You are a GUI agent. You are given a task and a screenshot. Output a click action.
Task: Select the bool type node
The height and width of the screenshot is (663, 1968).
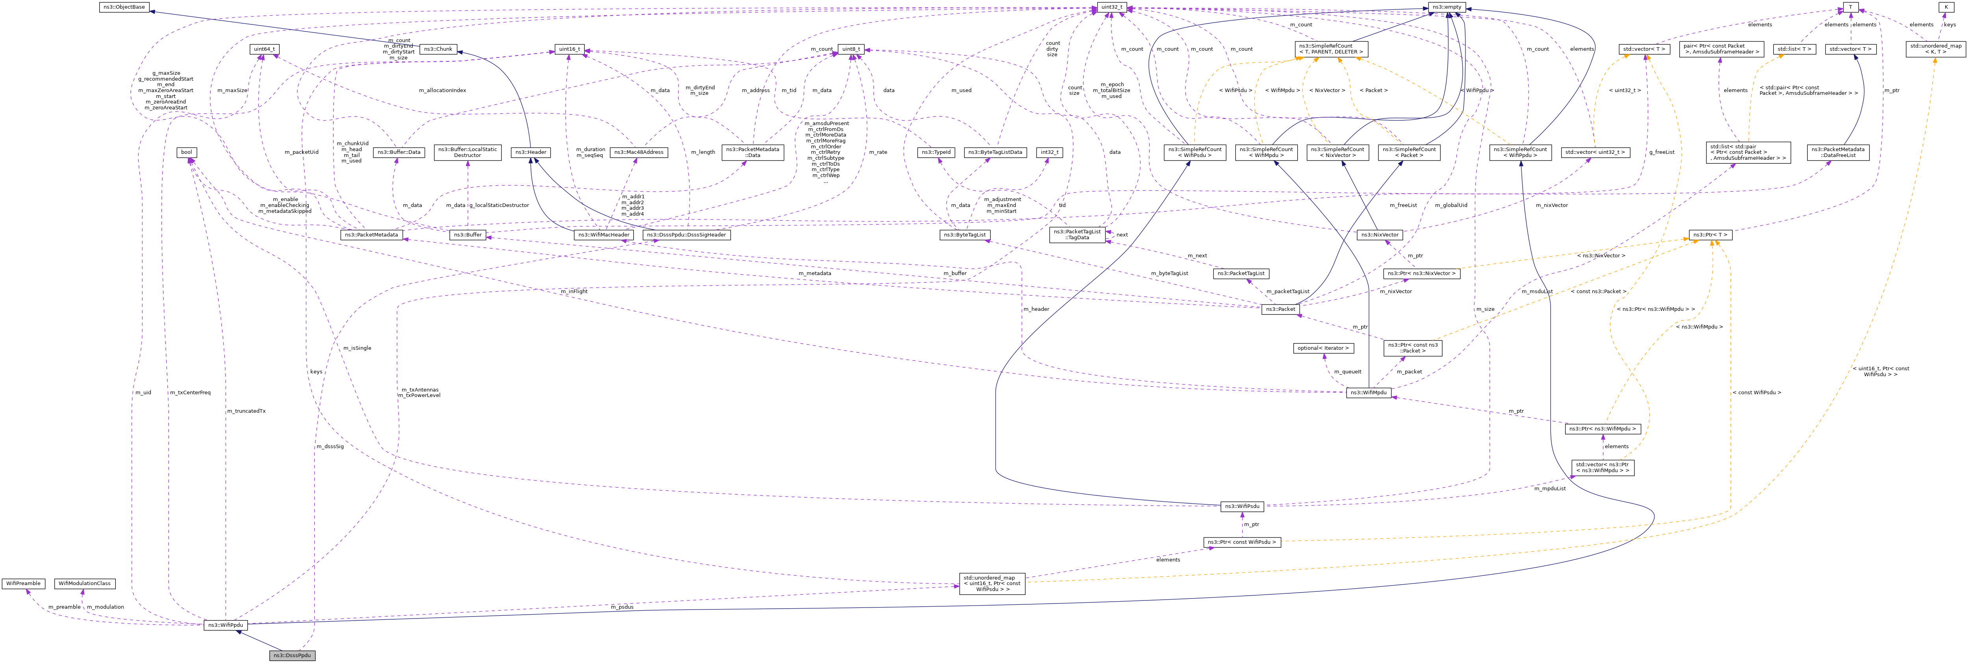coord(186,153)
